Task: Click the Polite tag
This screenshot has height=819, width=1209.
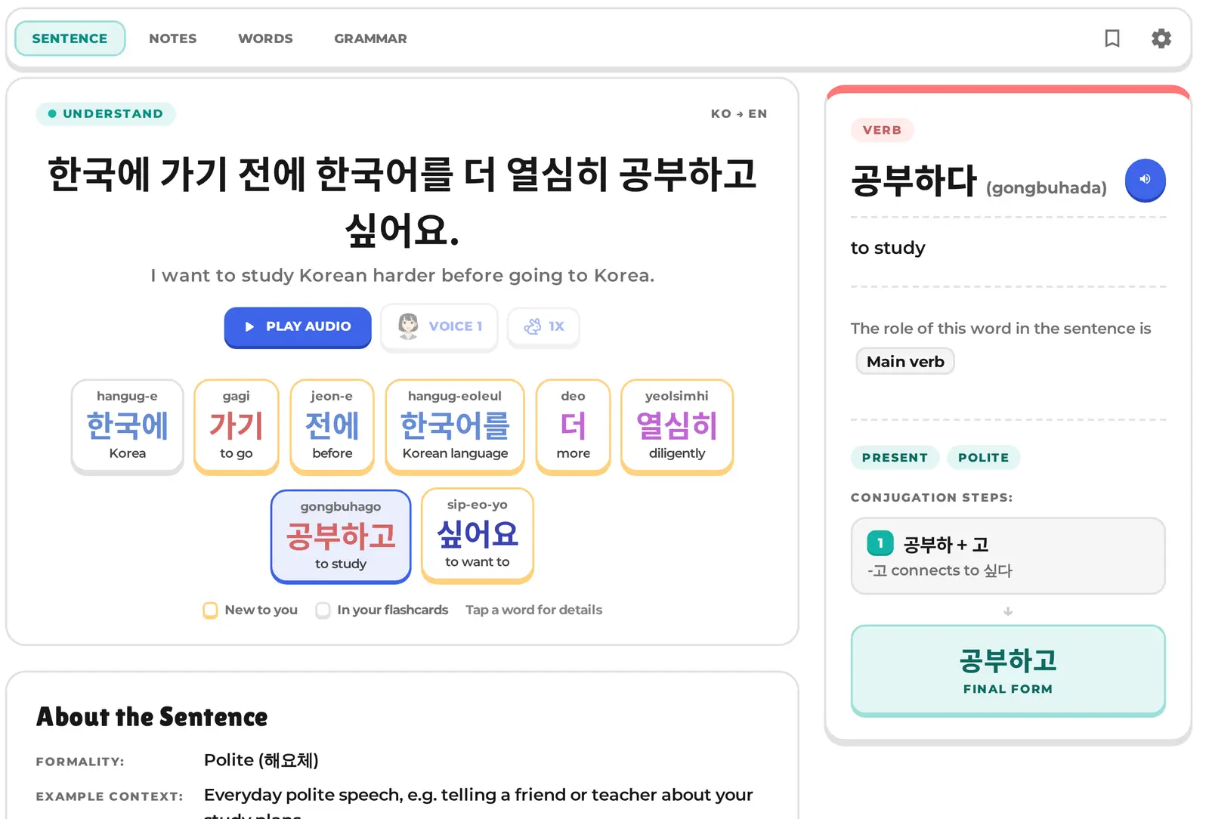Action: click(983, 458)
